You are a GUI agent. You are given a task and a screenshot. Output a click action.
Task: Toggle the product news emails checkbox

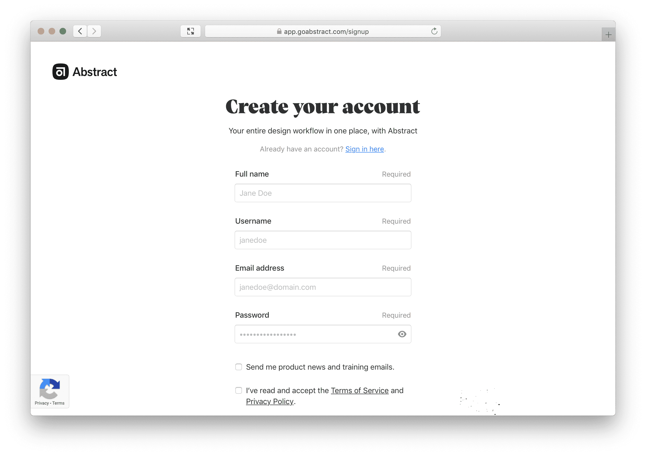click(239, 367)
